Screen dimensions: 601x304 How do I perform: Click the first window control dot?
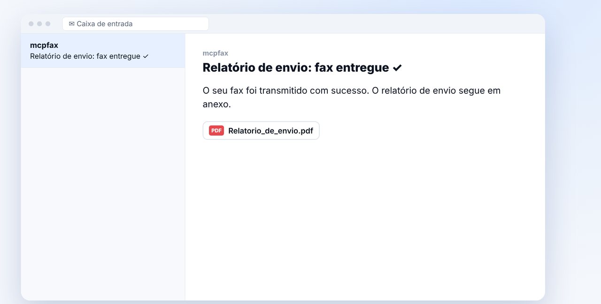click(x=31, y=24)
